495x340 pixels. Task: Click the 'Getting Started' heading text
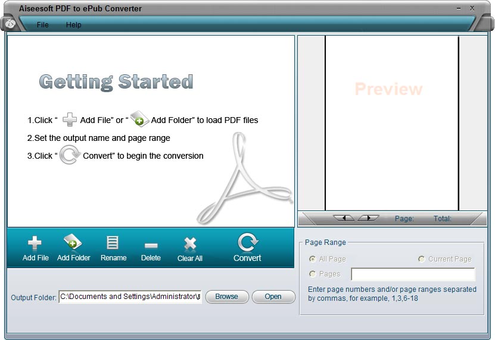pos(116,82)
